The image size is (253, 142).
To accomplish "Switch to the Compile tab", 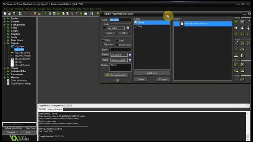I will tap(42, 109).
